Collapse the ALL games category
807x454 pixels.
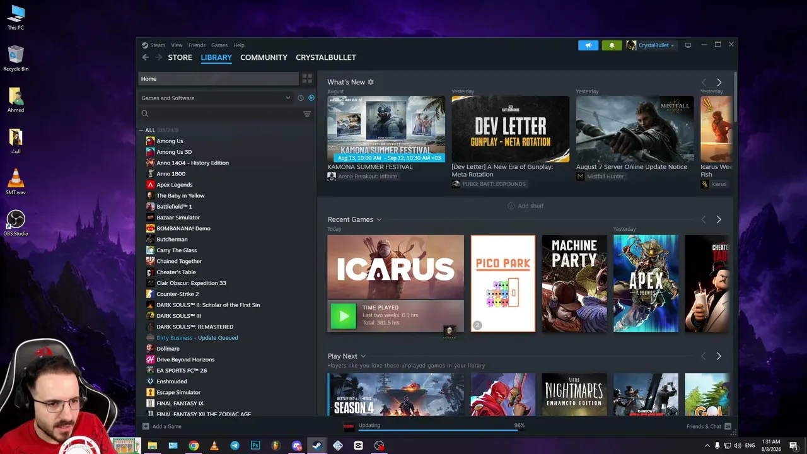(x=141, y=130)
